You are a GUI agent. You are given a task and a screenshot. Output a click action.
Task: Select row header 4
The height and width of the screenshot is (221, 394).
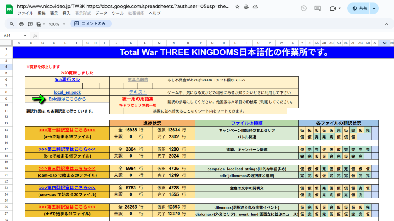coord(6,67)
